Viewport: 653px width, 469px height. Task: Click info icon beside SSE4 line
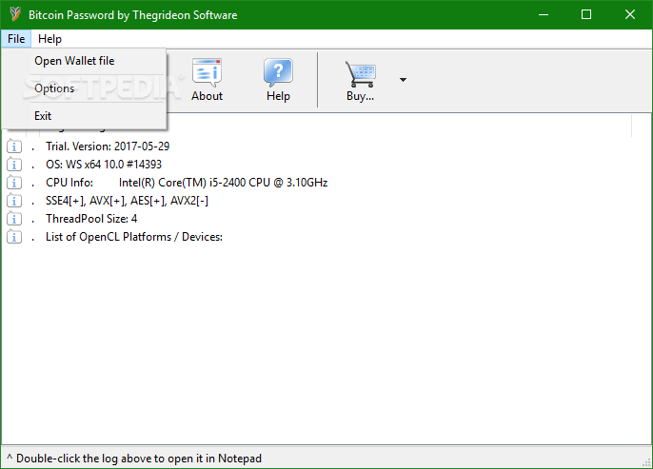click(x=14, y=201)
